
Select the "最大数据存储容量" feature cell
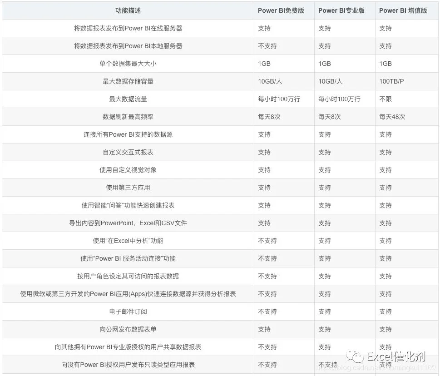point(128,81)
